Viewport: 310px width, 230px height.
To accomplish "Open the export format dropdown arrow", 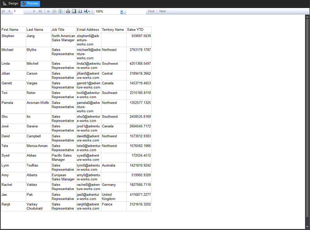I will (89, 11).
